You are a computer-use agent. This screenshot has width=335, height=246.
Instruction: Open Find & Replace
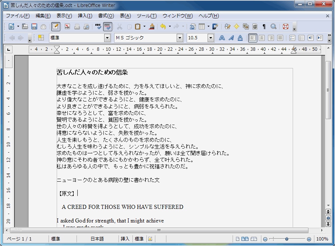tap(228, 27)
